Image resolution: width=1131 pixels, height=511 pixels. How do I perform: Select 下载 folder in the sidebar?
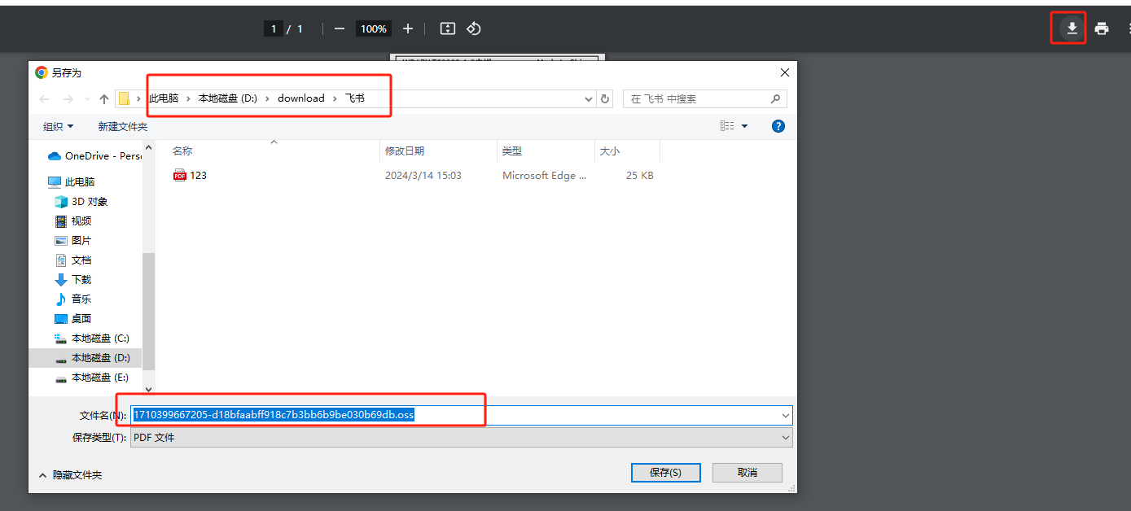73,279
